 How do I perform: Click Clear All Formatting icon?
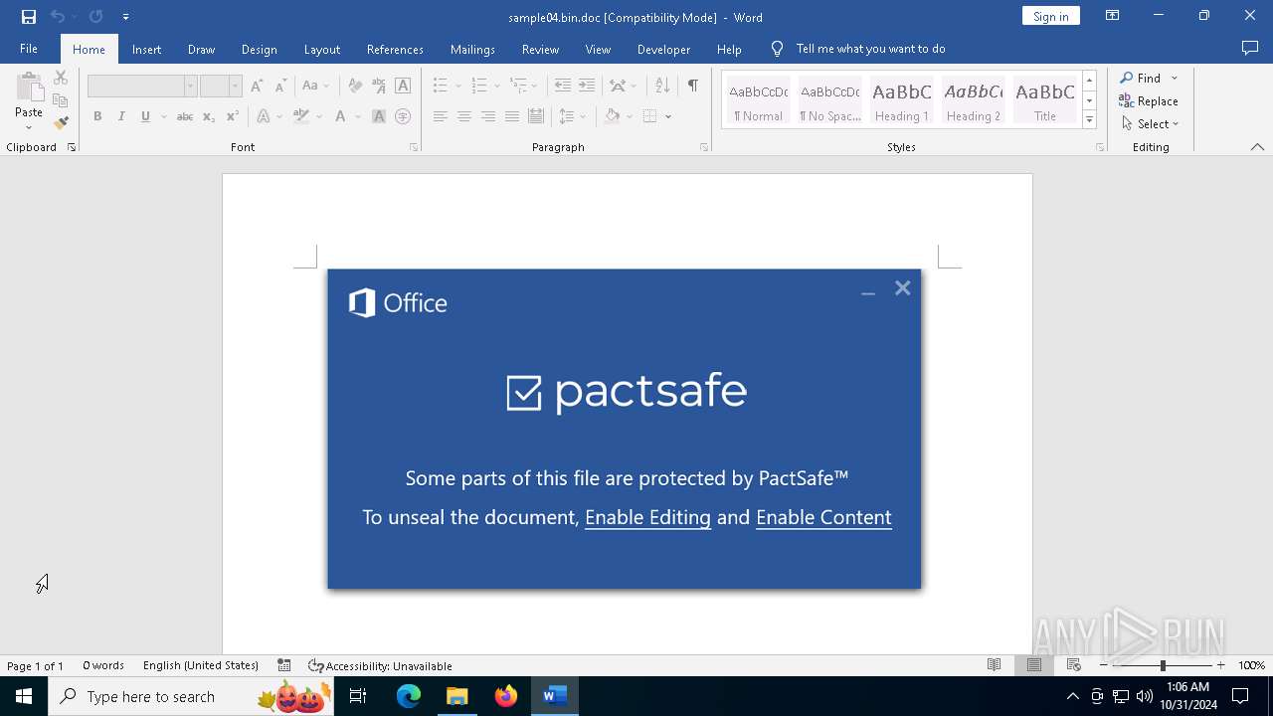[355, 87]
